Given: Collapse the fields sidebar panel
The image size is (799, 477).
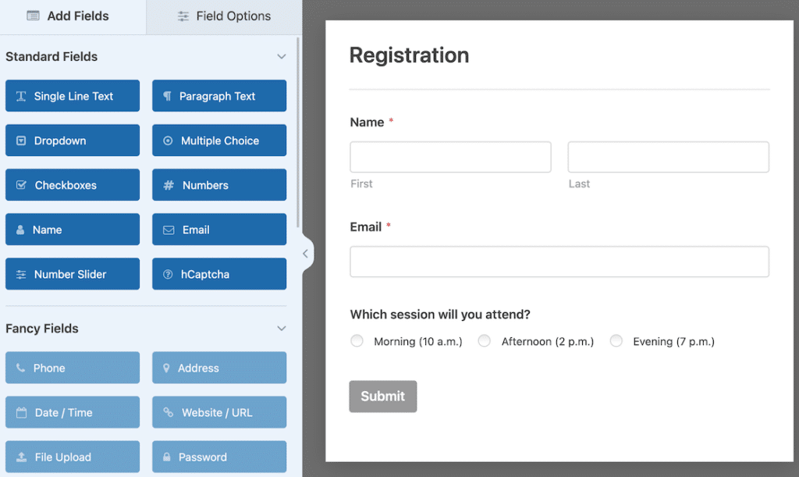Looking at the screenshot, I should click(305, 253).
